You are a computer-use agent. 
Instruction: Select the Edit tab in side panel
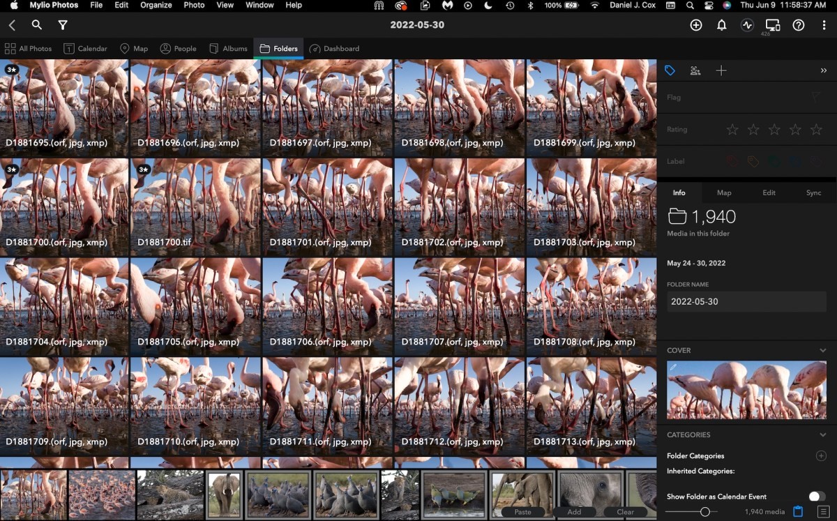click(x=769, y=192)
